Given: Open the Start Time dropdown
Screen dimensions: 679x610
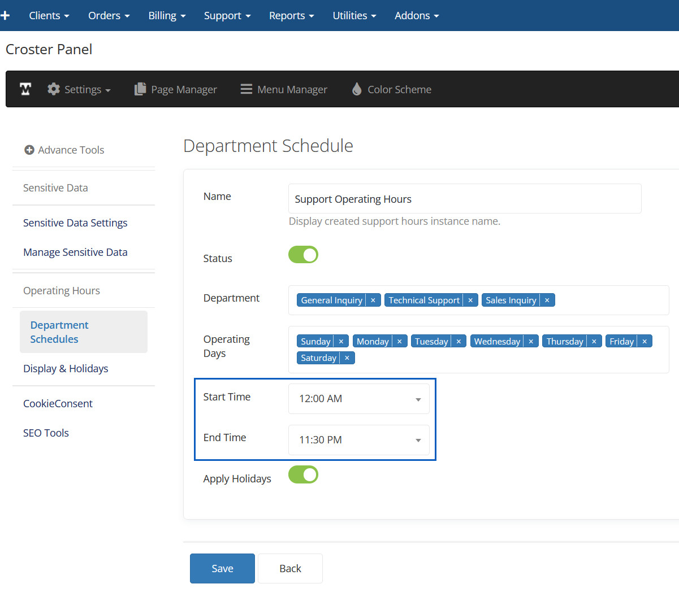Looking at the screenshot, I should tap(358, 399).
